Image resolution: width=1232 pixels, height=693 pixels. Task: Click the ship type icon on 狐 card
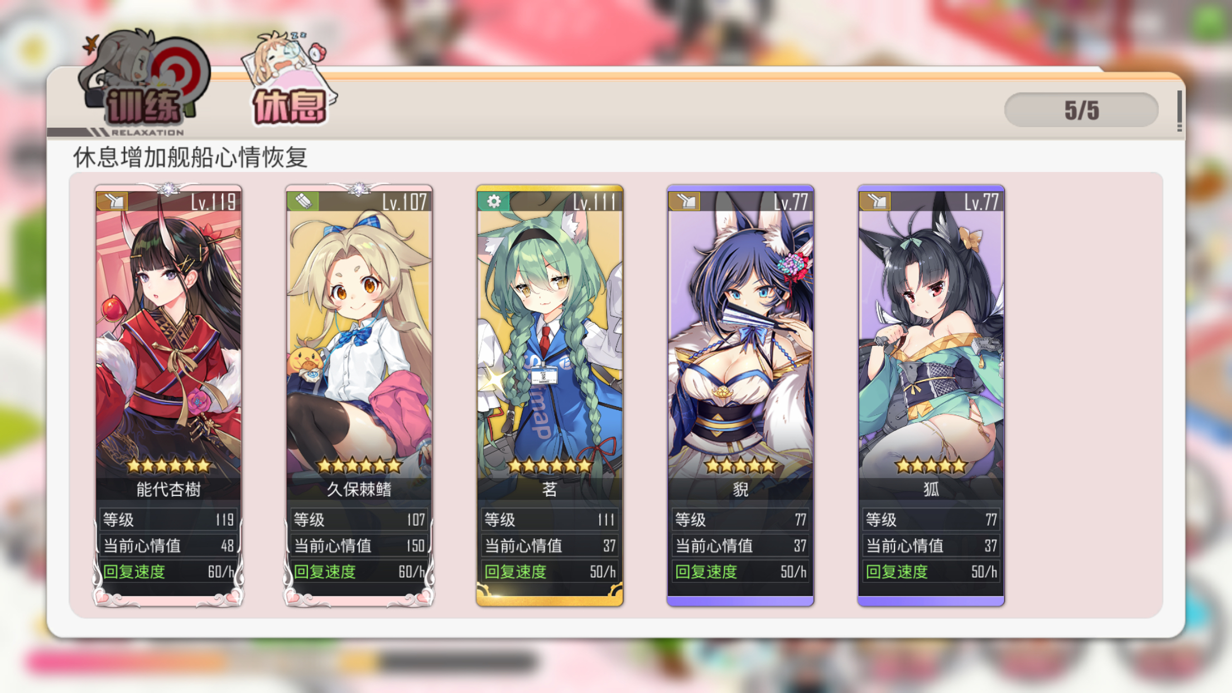tap(875, 201)
